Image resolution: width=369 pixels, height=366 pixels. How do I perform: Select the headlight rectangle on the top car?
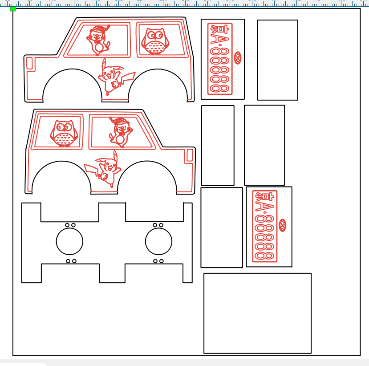tap(29, 63)
